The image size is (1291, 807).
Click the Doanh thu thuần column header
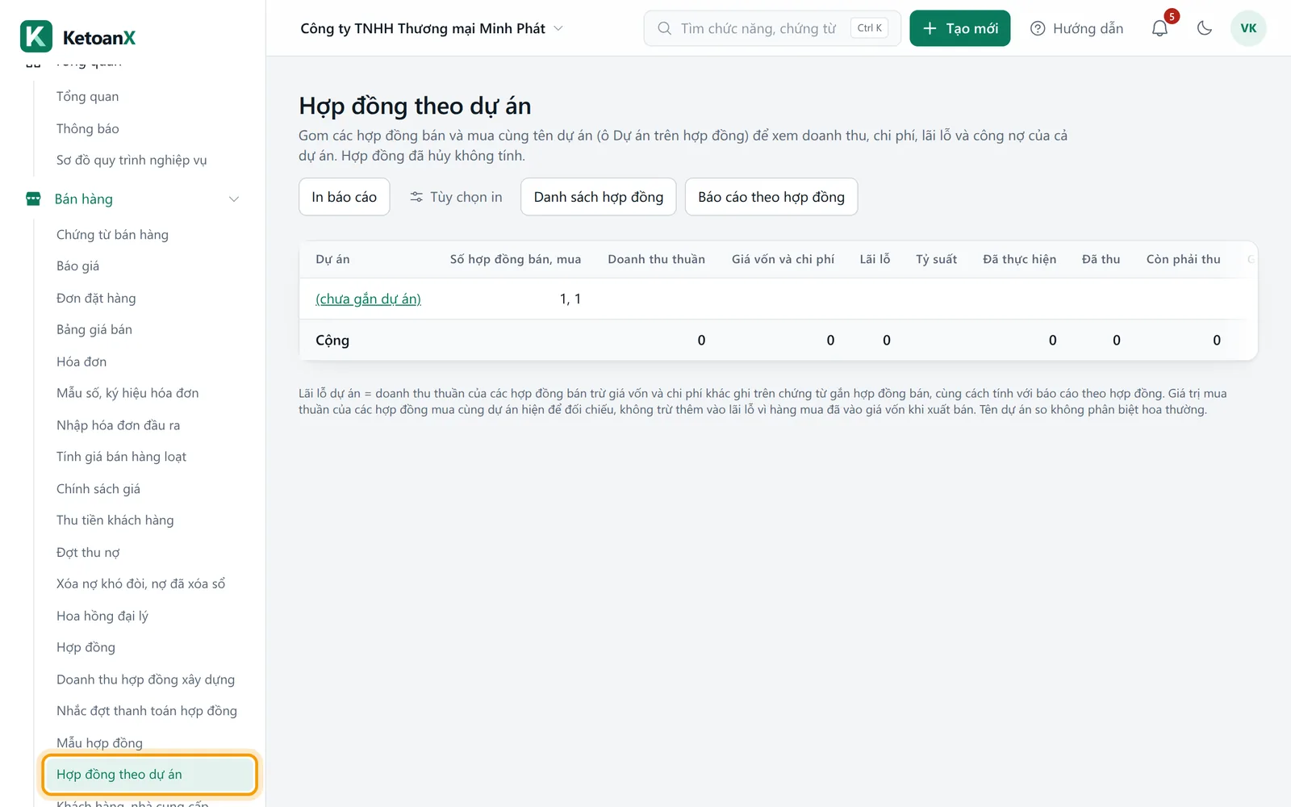[x=656, y=259]
